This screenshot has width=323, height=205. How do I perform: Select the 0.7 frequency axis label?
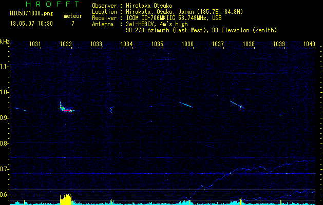point(5,169)
